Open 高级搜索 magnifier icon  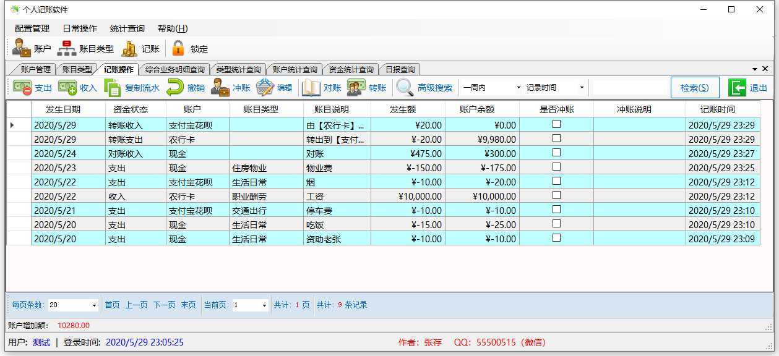point(405,88)
